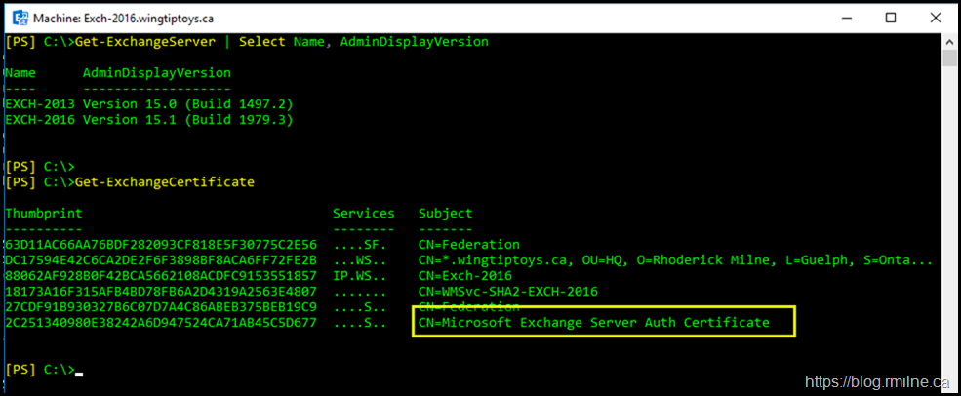Click the Thumbprint column header
Viewport: 961px width, 396px height.
pos(43,213)
